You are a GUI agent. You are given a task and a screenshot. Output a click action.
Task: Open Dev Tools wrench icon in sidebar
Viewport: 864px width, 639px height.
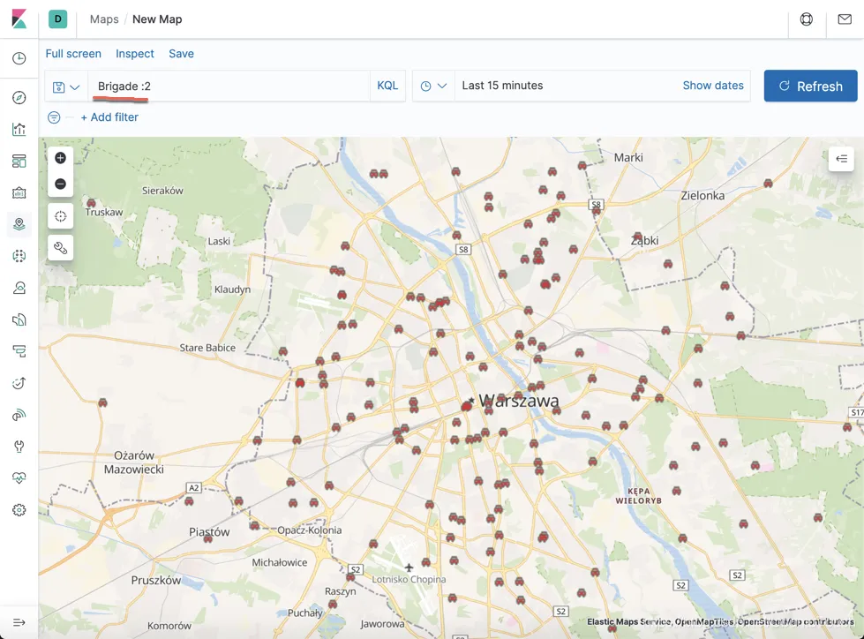19,447
